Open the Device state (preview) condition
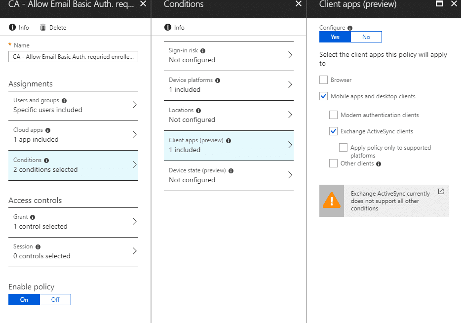The image size is (461, 323). point(229,175)
